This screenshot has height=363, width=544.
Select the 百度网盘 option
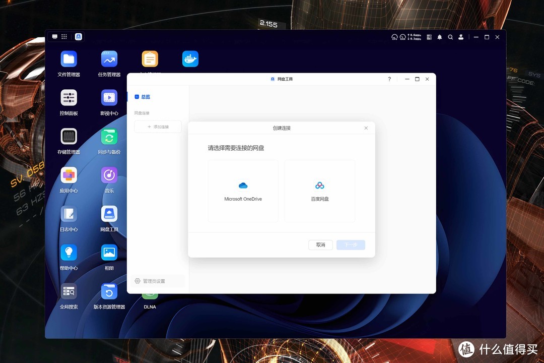[x=319, y=191]
